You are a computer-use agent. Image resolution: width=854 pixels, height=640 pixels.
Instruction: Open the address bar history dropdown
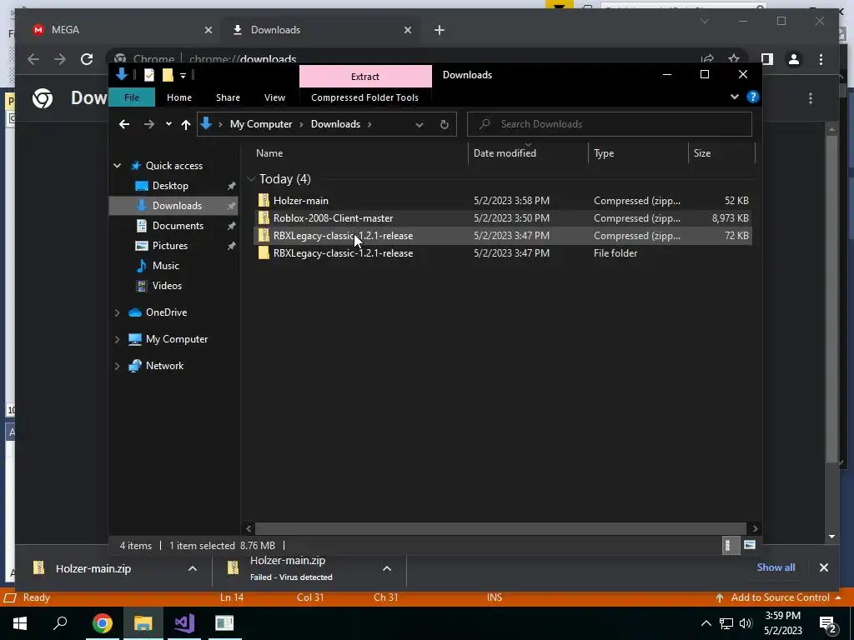pos(419,125)
